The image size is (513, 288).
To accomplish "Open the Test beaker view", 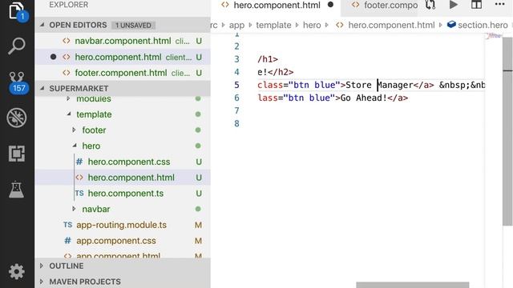I will coord(16,190).
